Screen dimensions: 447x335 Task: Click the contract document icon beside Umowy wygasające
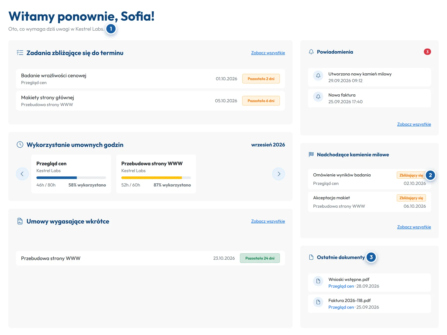[20, 221]
